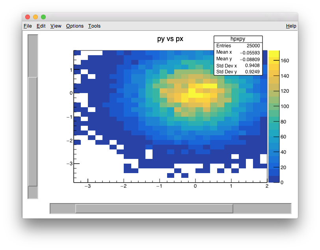320x250 pixels.
Task: Open the Options menu
Action: [x=75, y=26]
